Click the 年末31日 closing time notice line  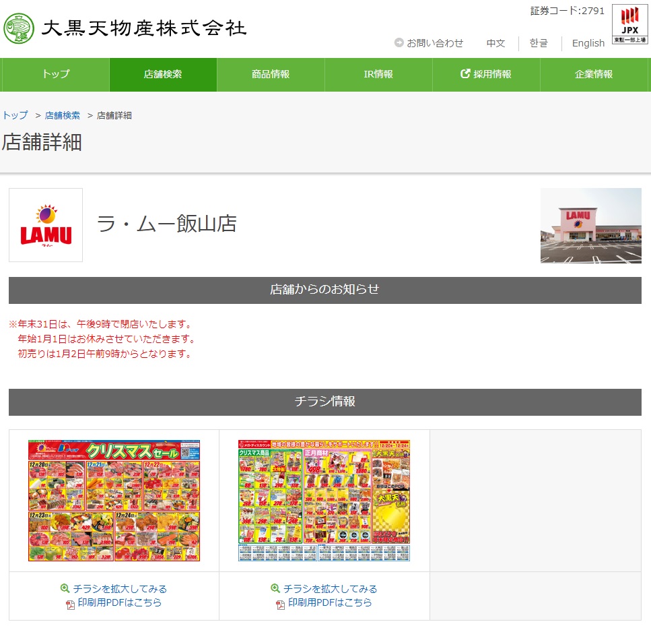pos(100,324)
